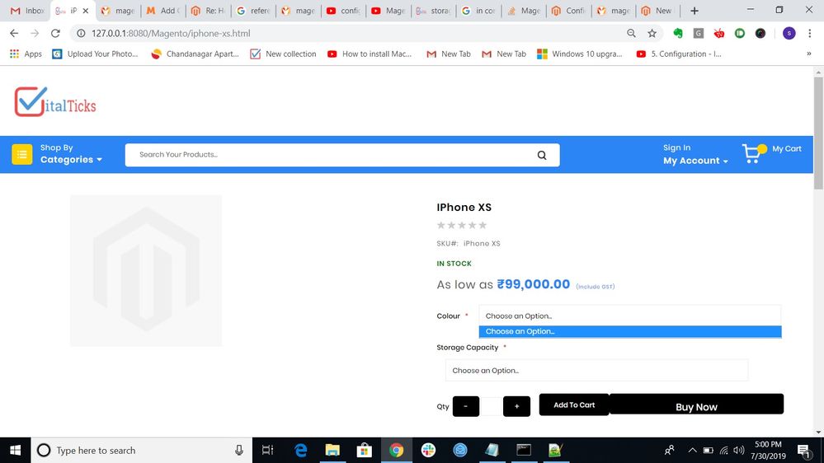Viewport: 824px width, 463px height.
Task: Click the Buy Now button
Action: point(696,406)
